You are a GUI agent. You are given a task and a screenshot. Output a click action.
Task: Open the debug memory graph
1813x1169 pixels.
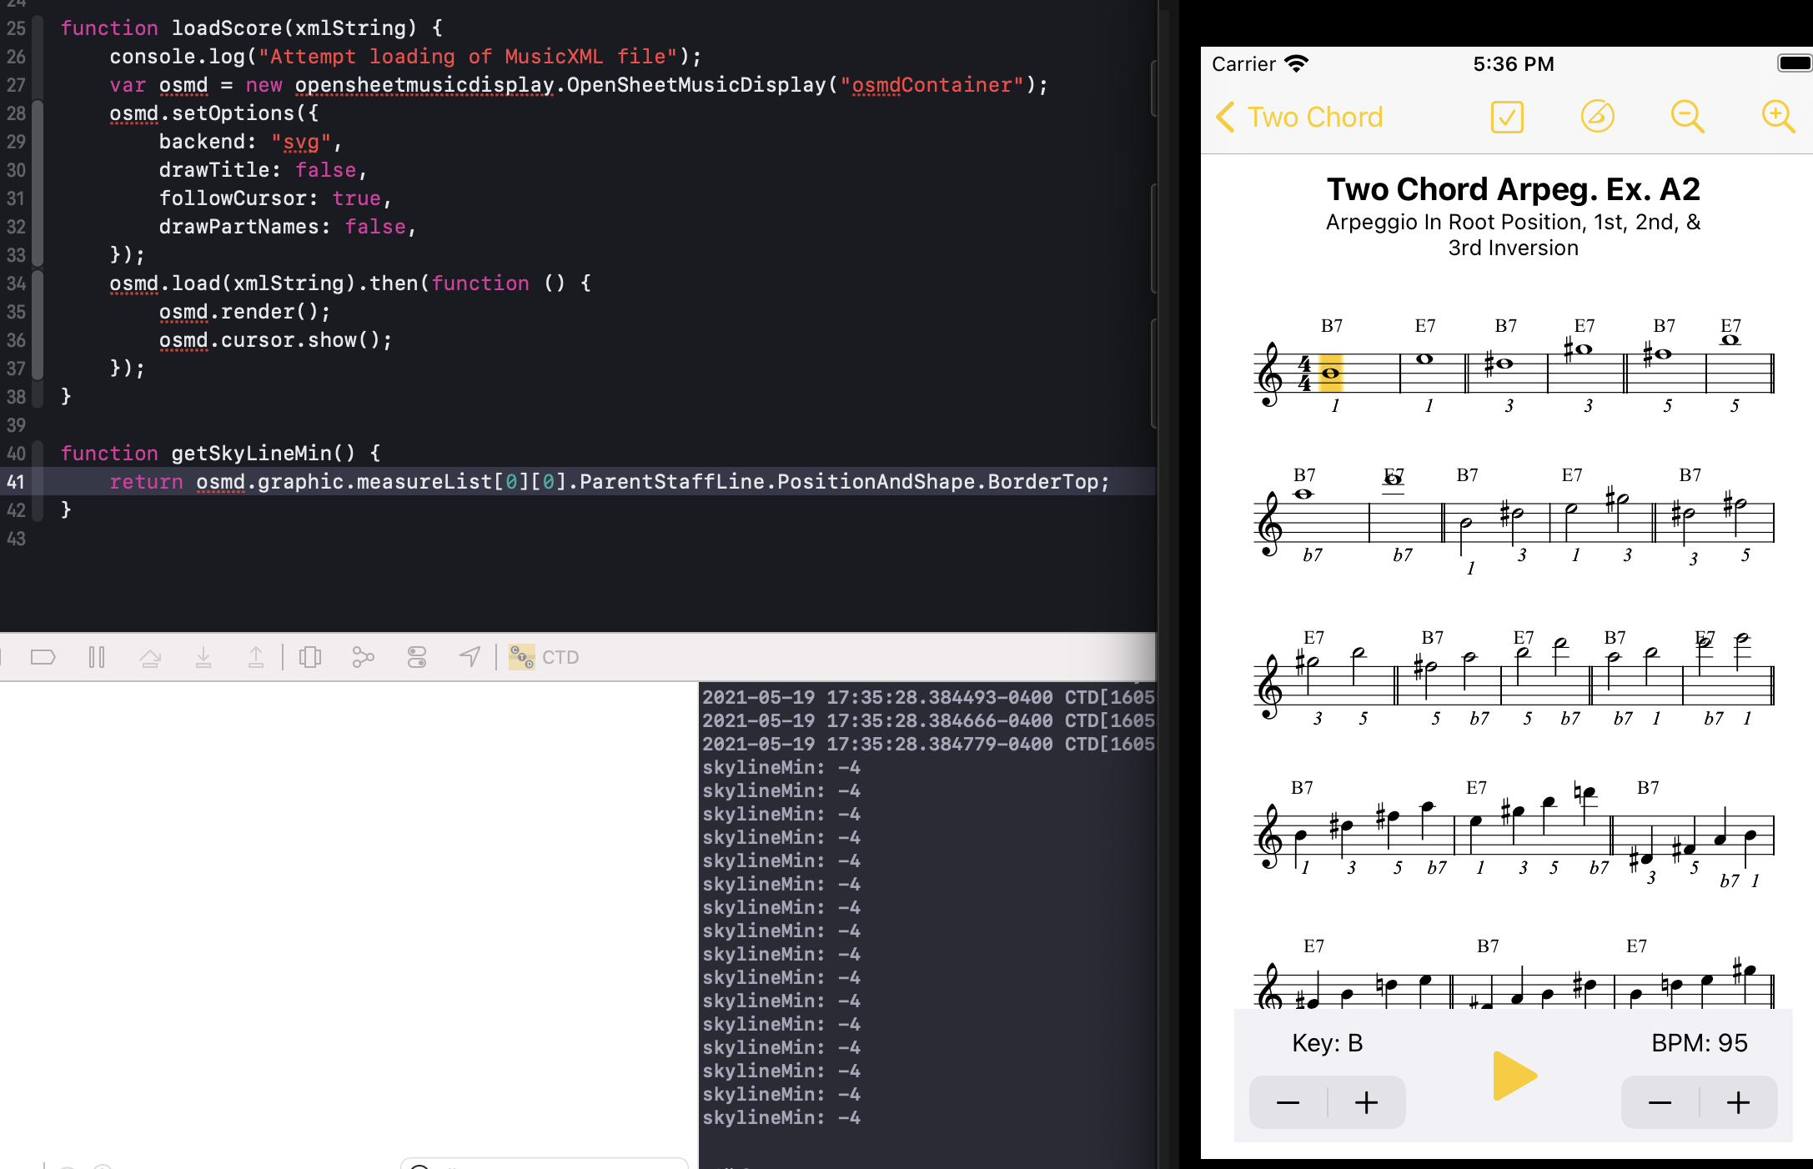point(363,657)
